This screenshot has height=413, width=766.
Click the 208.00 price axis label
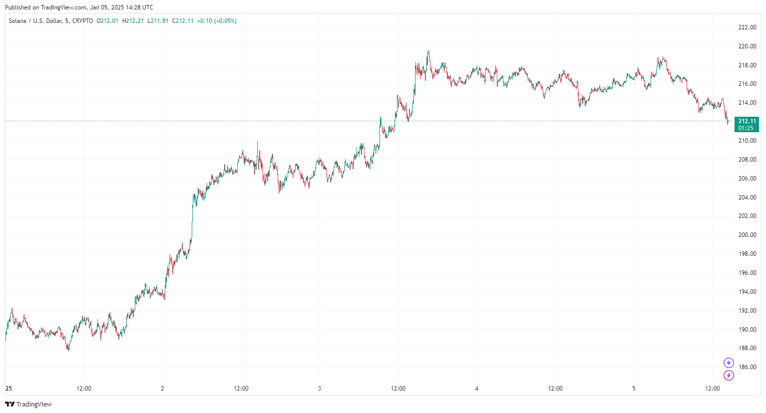(747, 160)
